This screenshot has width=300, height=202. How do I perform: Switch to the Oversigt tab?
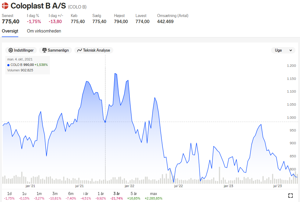[10, 31]
